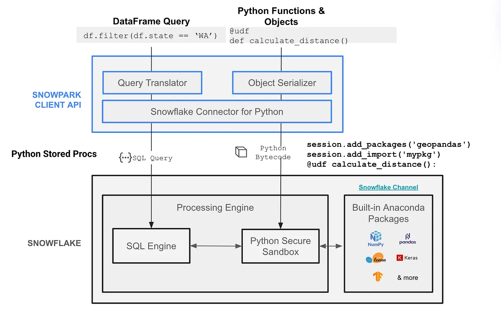
Task: Select the Processing Engine container
Action: click(215, 208)
